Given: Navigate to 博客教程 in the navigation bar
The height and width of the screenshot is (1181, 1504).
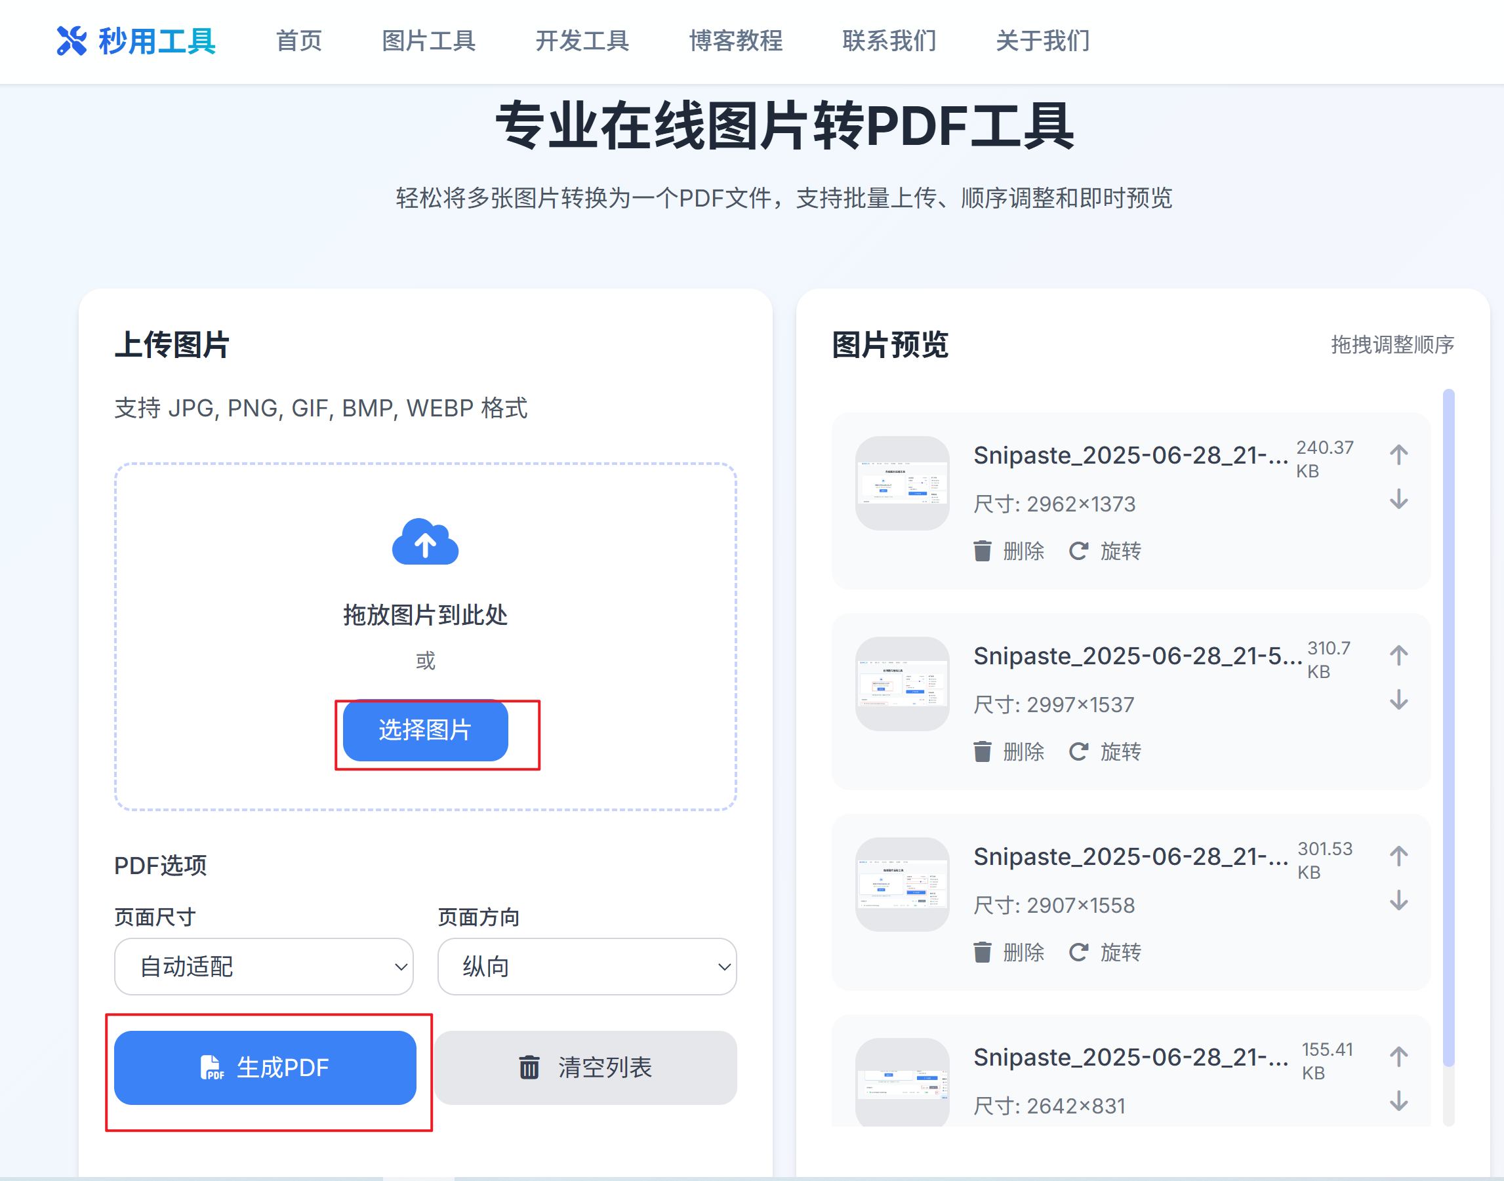Looking at the screenshot, I should [x=735, y=41].
